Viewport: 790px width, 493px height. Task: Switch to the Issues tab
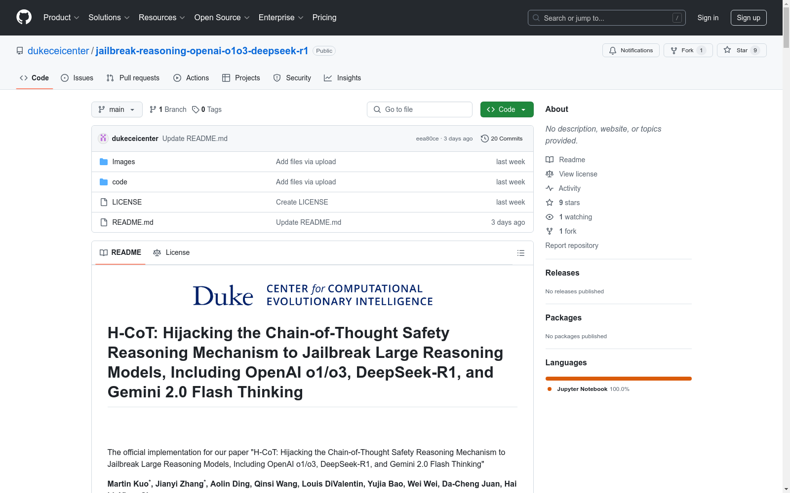tap(77, 78)
